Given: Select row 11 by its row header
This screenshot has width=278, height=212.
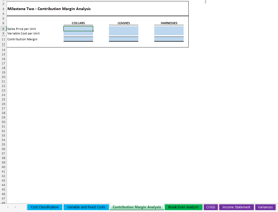Looking at the screenshot, I should pos(3,39).
